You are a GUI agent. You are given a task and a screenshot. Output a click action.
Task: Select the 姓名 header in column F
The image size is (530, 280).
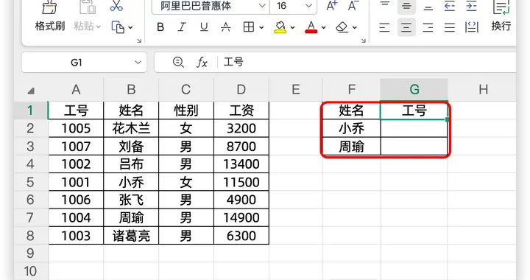tap(352, 111)
